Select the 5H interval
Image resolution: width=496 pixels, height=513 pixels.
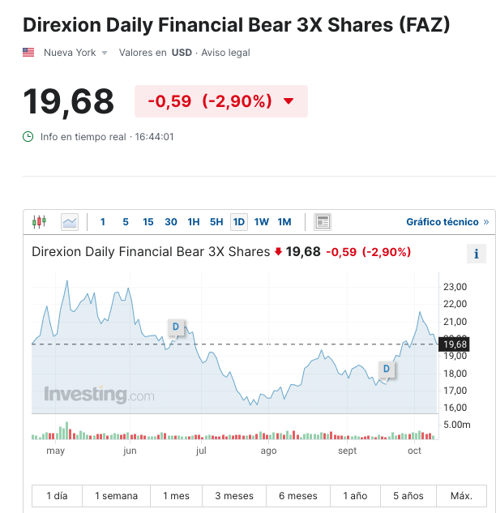click(x=216, y=222)
